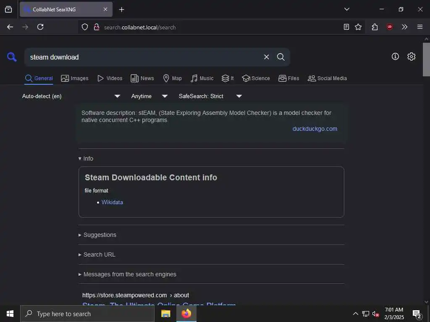Expand the Search URL section
Screen dimensions: 430x322
pos(97,254)
